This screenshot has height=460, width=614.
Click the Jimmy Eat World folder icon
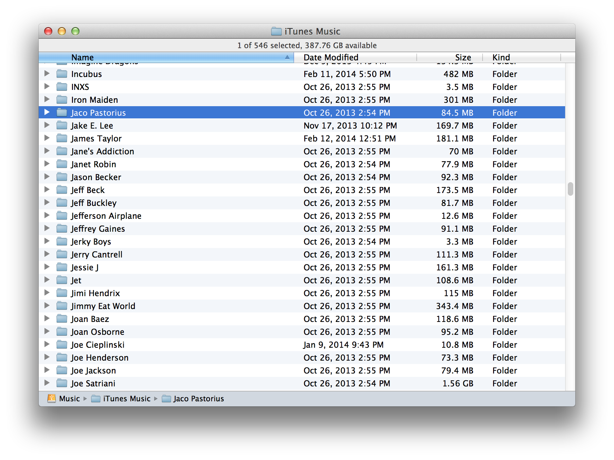pyautogui.click(x=62, y=306)
